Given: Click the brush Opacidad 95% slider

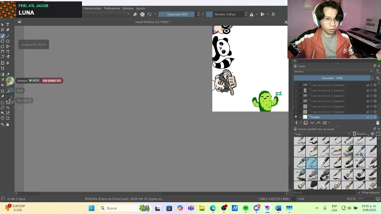Looking at the screenshot, I should point(177,14).
